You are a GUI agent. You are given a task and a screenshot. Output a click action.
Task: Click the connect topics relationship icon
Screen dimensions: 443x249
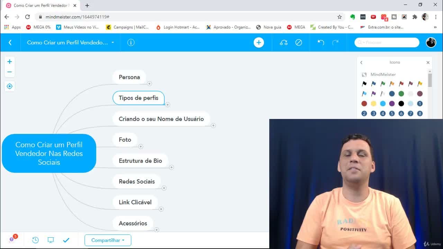coord(284,43)
